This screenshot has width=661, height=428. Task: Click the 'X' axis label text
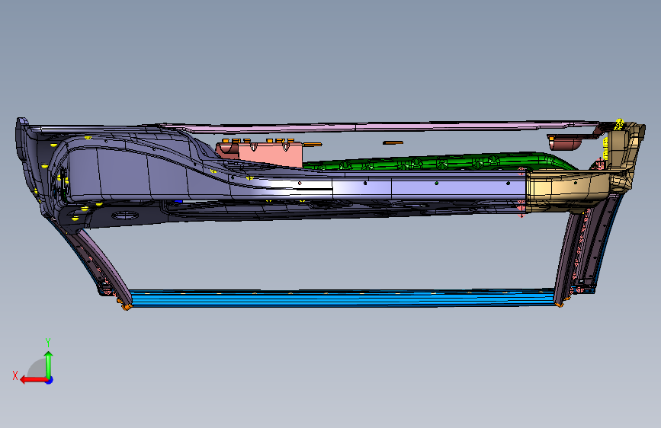(x=15, y=375)
